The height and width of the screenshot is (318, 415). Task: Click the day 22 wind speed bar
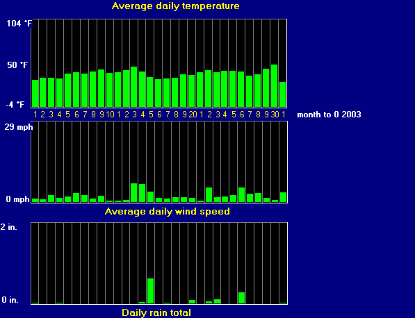[x=209, y=195]
